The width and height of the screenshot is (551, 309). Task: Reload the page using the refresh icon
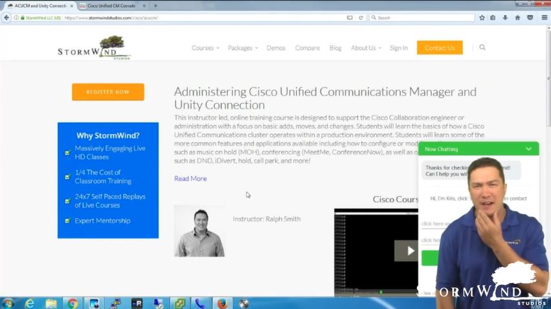[x=361, y=17]
